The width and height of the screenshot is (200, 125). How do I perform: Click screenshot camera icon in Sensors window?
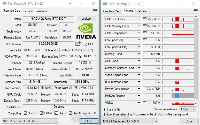coord(195,10)
